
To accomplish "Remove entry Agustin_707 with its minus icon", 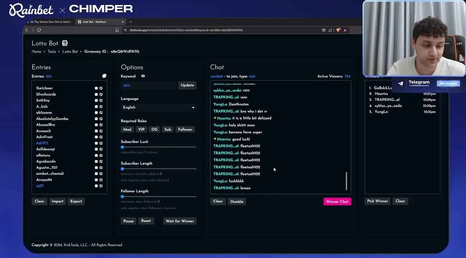I will click(96, 167).
